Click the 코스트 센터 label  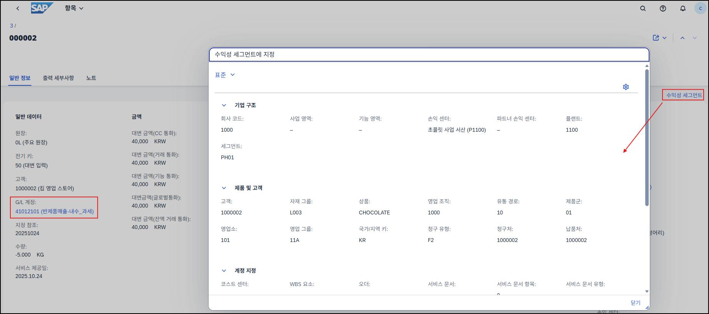tap(235, 284)
